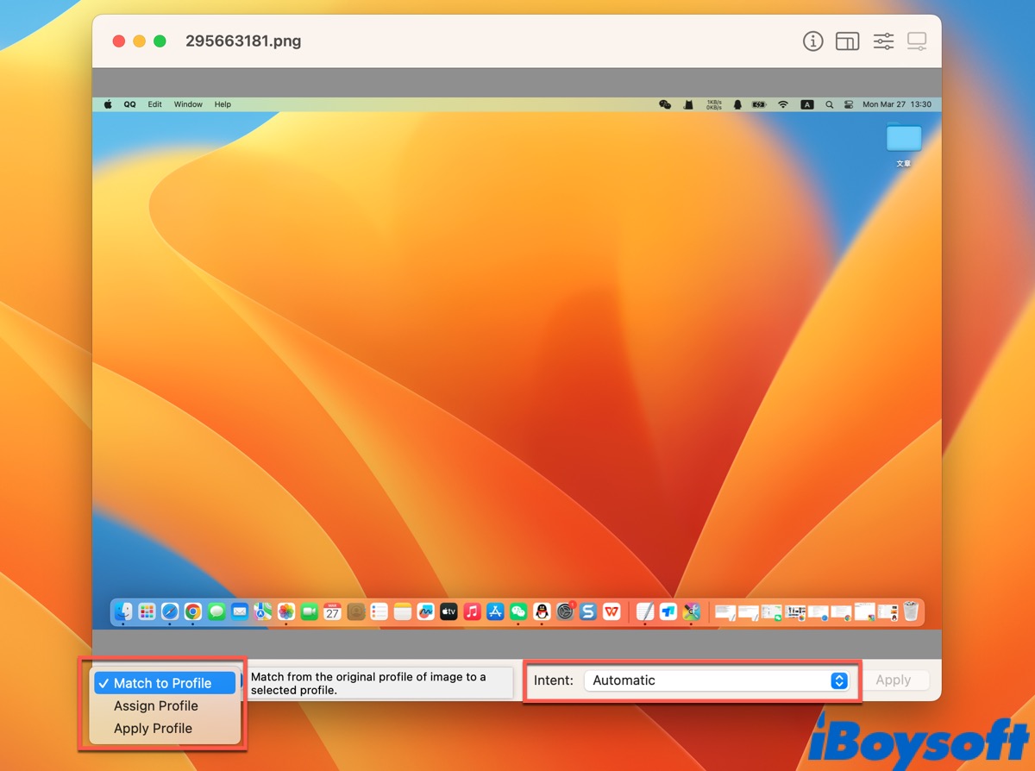Click Help in the pictured menu bar
Viewport: 1035px width, 771px height.
pyautogui.click(x=223, y=104)
